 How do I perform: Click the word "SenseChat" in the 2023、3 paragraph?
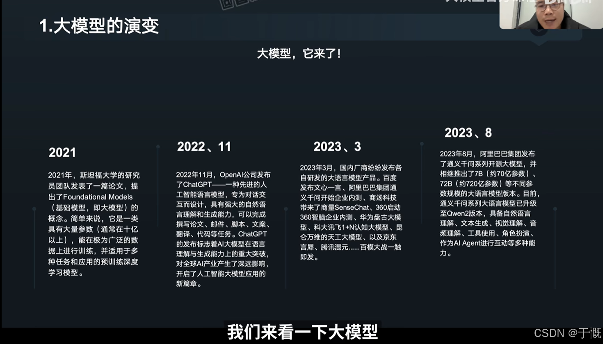point(352,208)
